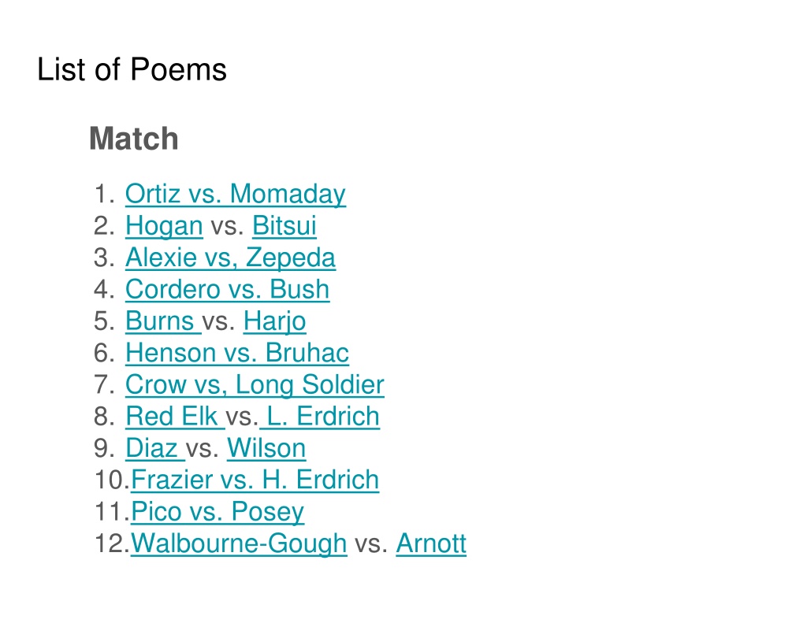The image size is (807, 623).
Task: Open the L. Erdrich poem link
Action: click(320, 417)
